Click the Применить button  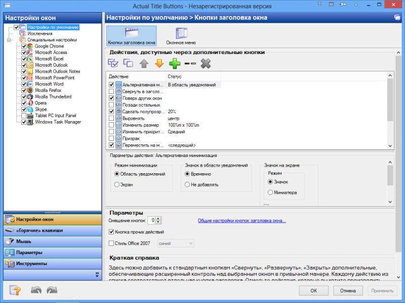tap(382, 291)
